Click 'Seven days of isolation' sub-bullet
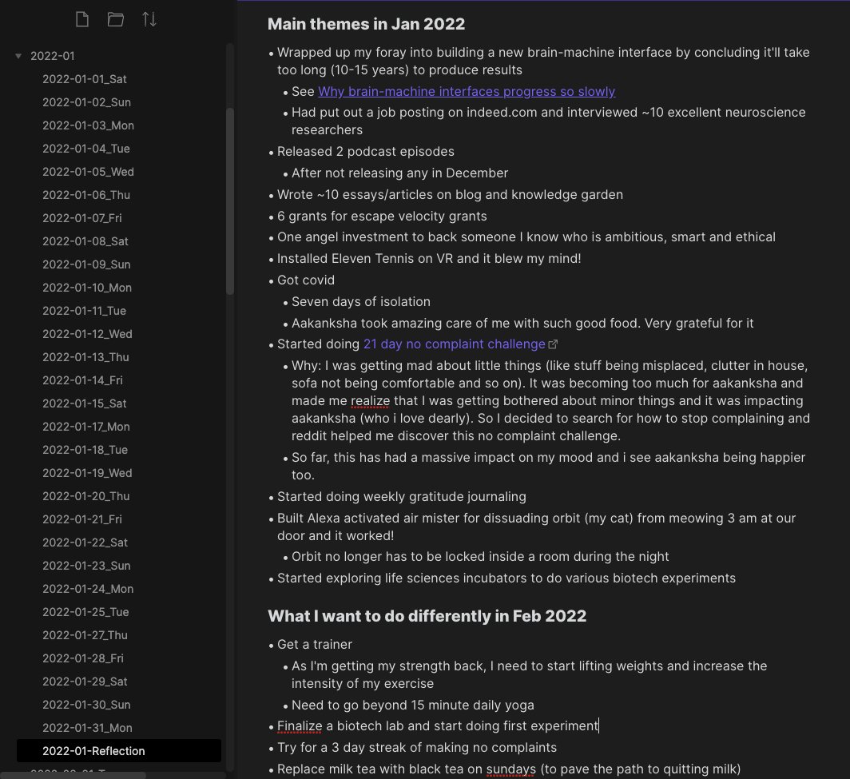Viewport: 850px width, 779px height. 360,301
